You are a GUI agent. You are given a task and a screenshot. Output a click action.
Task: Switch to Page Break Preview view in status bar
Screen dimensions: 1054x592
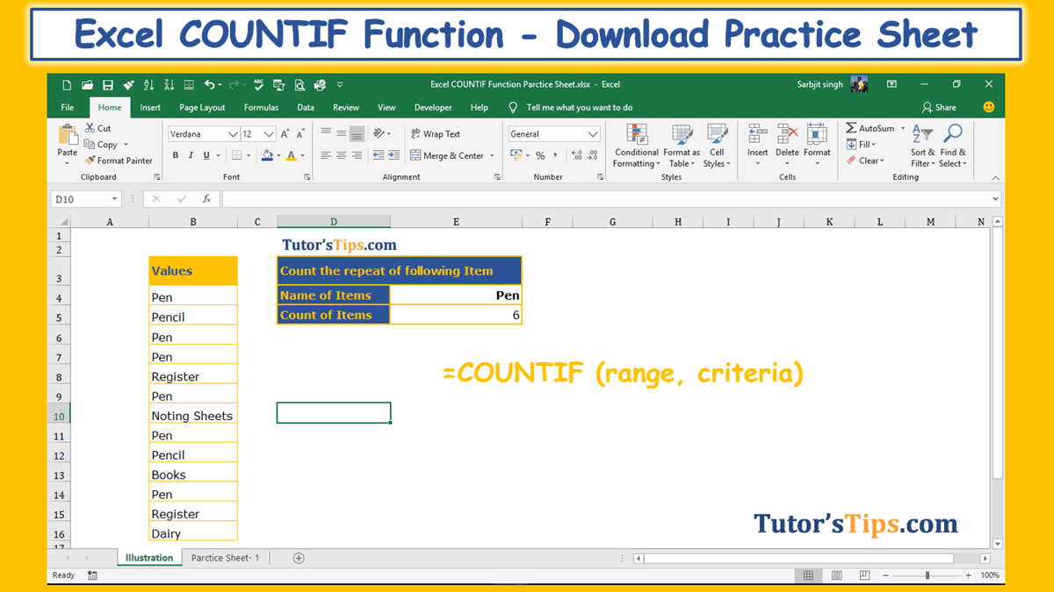coord(864,575)
